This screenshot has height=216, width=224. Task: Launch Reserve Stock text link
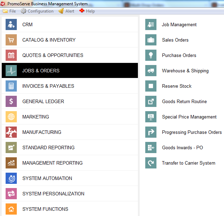click(177, 86)
